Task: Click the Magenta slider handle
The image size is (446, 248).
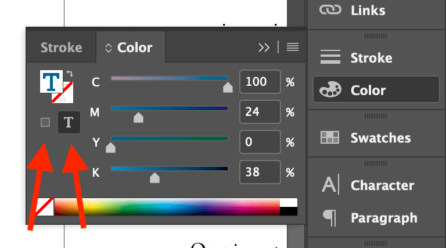Action: pos(138,118)
